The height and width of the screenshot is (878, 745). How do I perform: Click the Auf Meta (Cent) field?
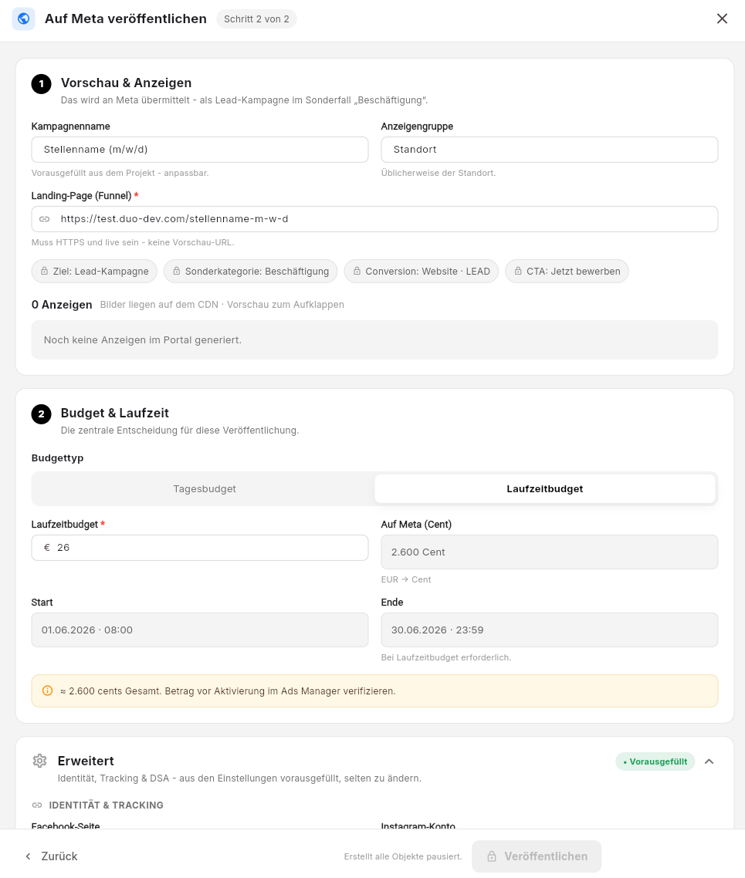click(550, 552)
